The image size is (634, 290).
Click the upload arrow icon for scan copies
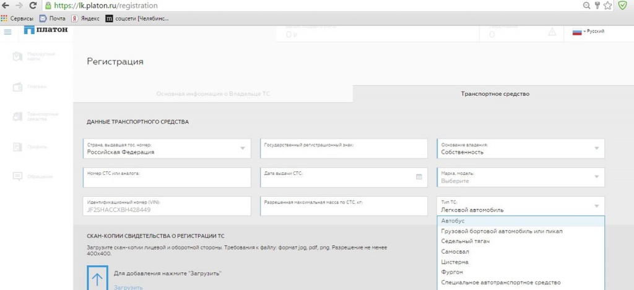click(98, 278)
